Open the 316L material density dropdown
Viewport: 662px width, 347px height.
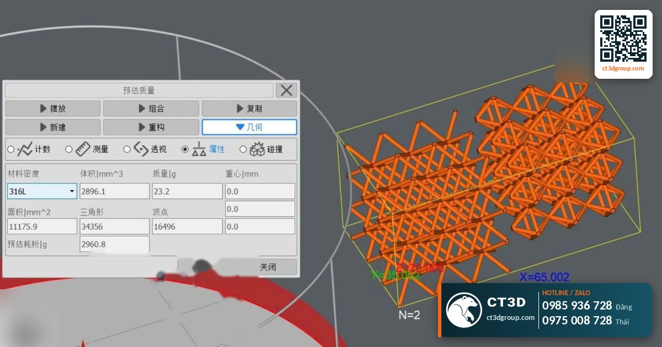pos(42,191)
